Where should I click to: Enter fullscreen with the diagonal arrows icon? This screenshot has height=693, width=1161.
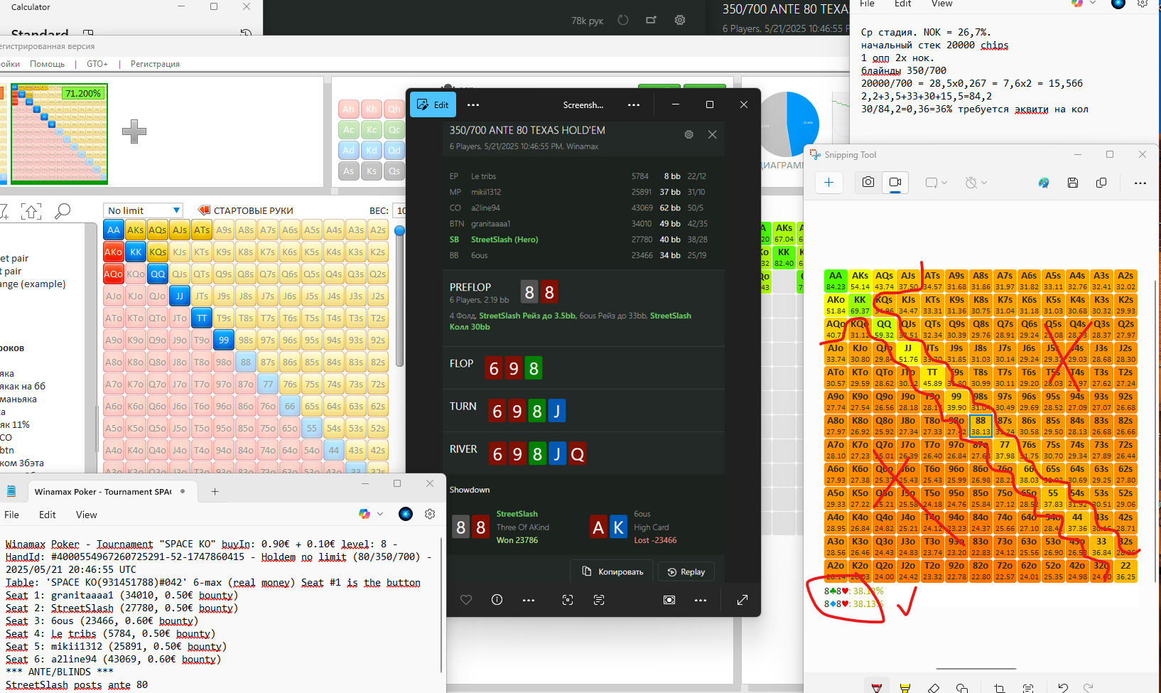(742, 600)
